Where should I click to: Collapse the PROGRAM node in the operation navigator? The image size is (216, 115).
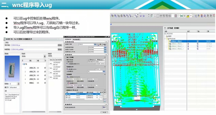pos(165,39)
